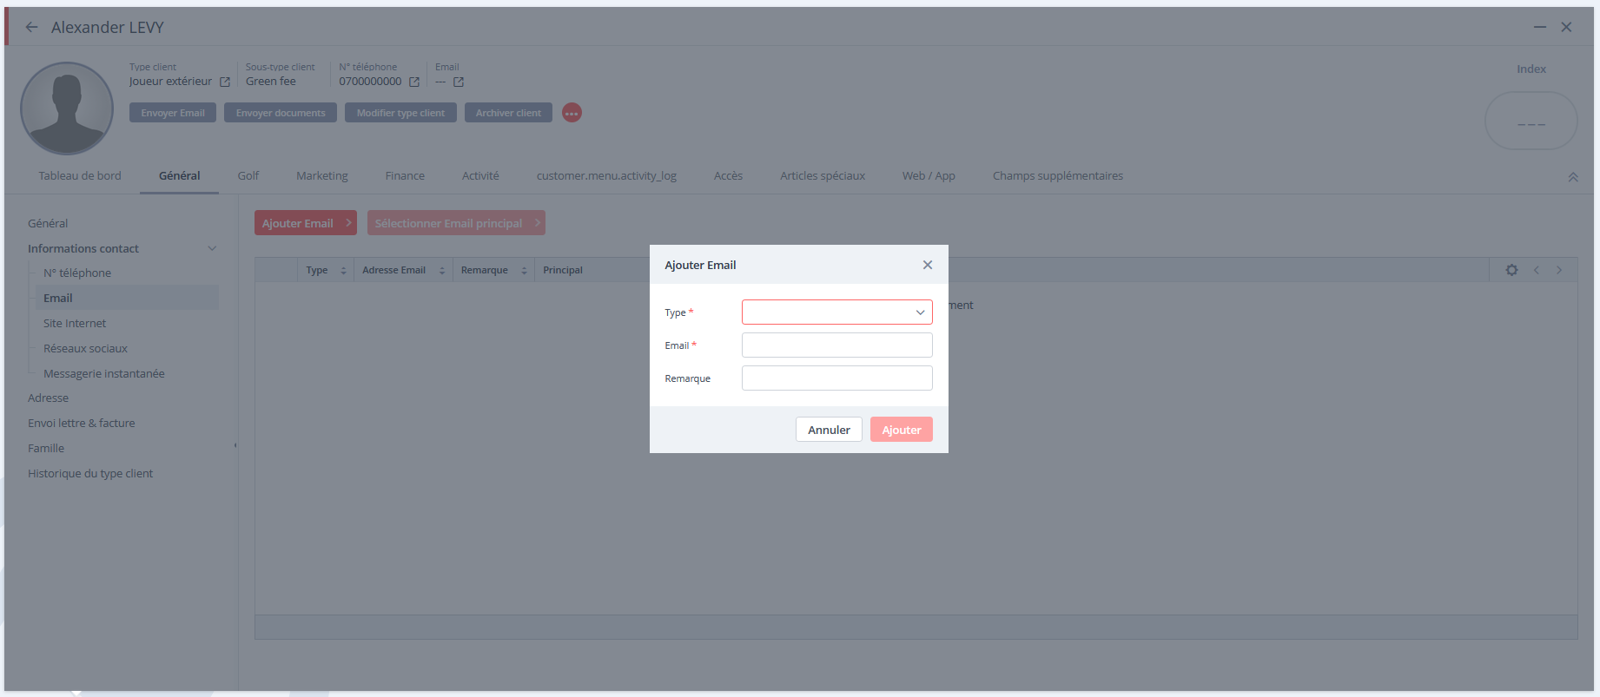Click the Remarque input field

click(837, 378)
